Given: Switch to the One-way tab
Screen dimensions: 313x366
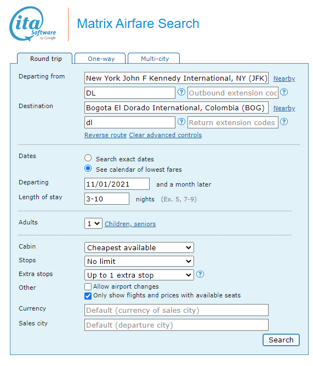Looking at the screenshot, I should (101, 59).
